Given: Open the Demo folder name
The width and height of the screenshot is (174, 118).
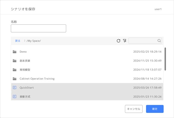Looking at the screenshot, I should point(23,52).
